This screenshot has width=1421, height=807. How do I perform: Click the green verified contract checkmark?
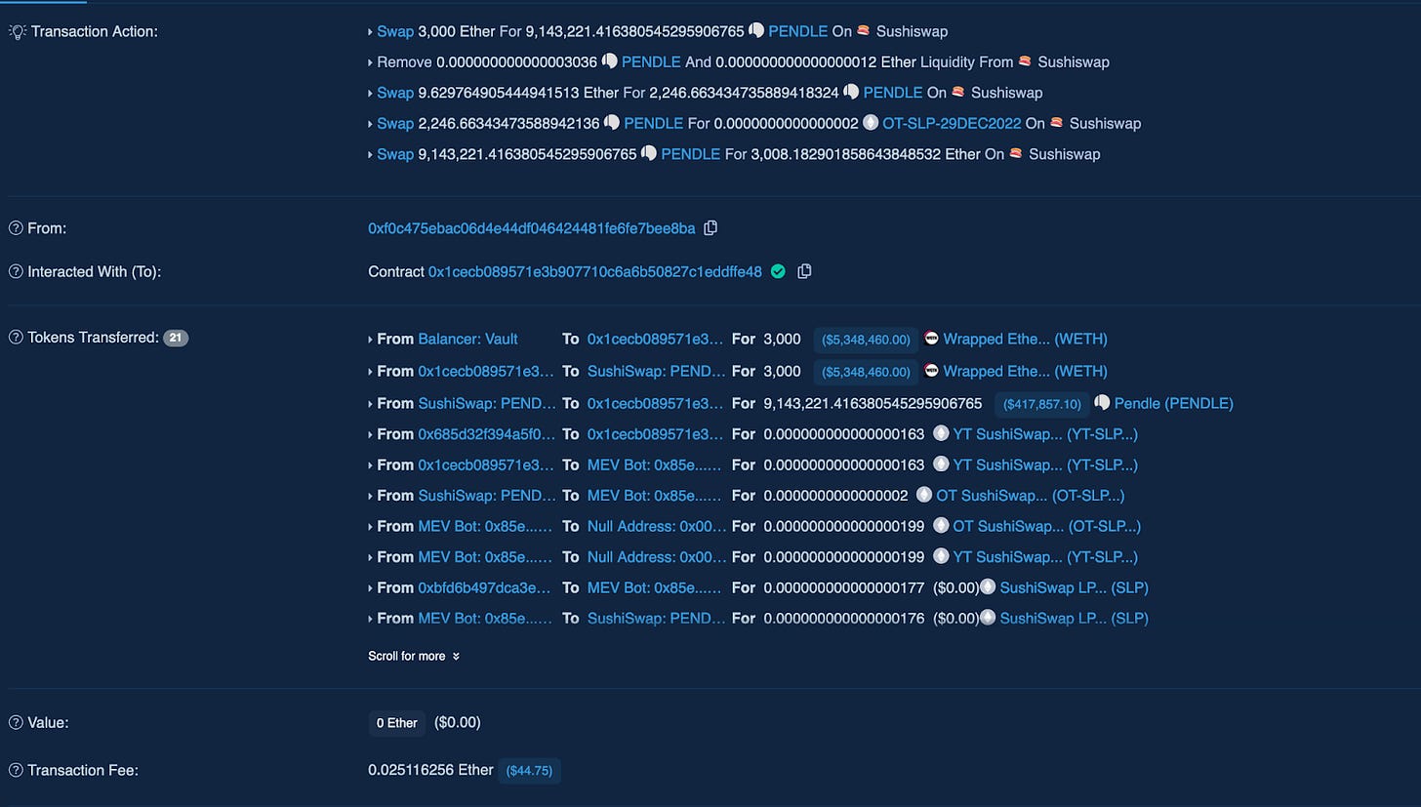(778, 271)
